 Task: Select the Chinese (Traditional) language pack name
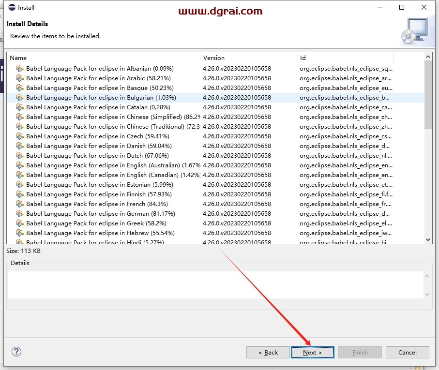click(x=113, y=126)
